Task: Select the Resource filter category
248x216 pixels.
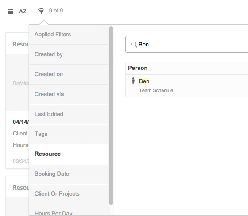Action: 69,154
